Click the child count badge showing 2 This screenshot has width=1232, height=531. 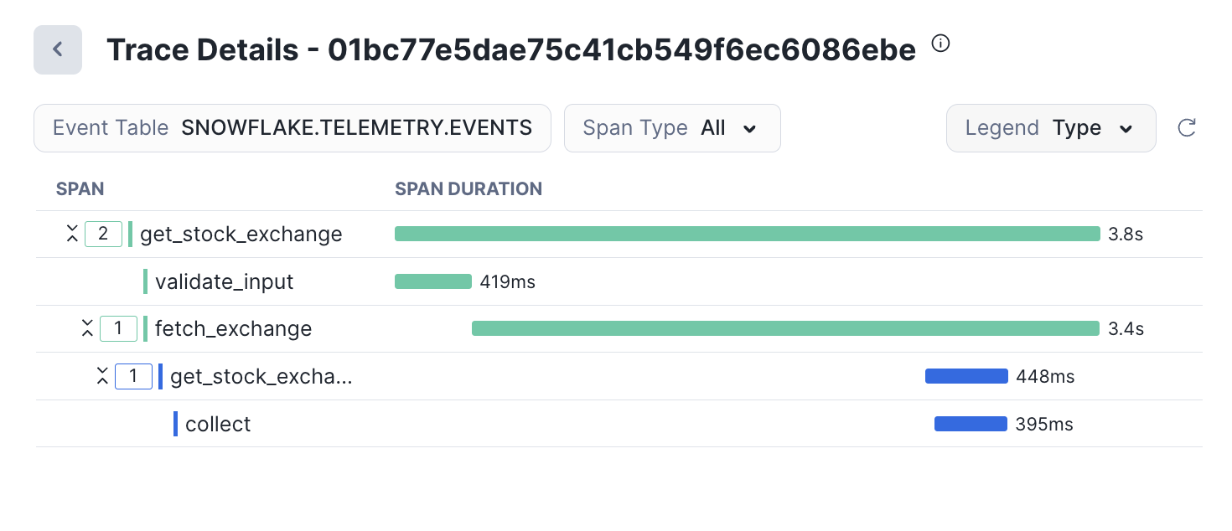coord(103,234)
